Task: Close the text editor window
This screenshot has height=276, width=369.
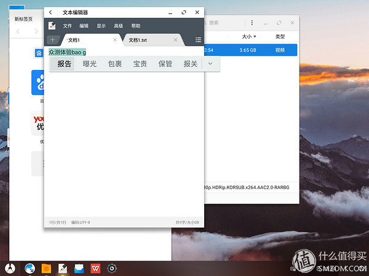Action: click(197, 12)
